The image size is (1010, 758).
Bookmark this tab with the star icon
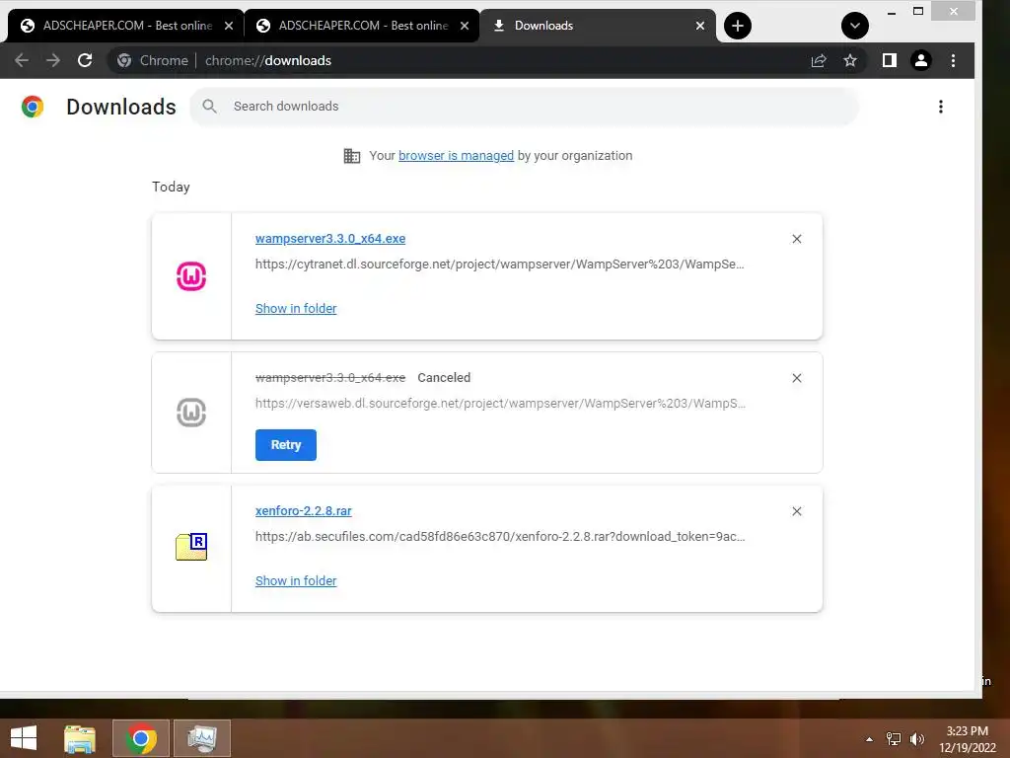click(850, 60)
